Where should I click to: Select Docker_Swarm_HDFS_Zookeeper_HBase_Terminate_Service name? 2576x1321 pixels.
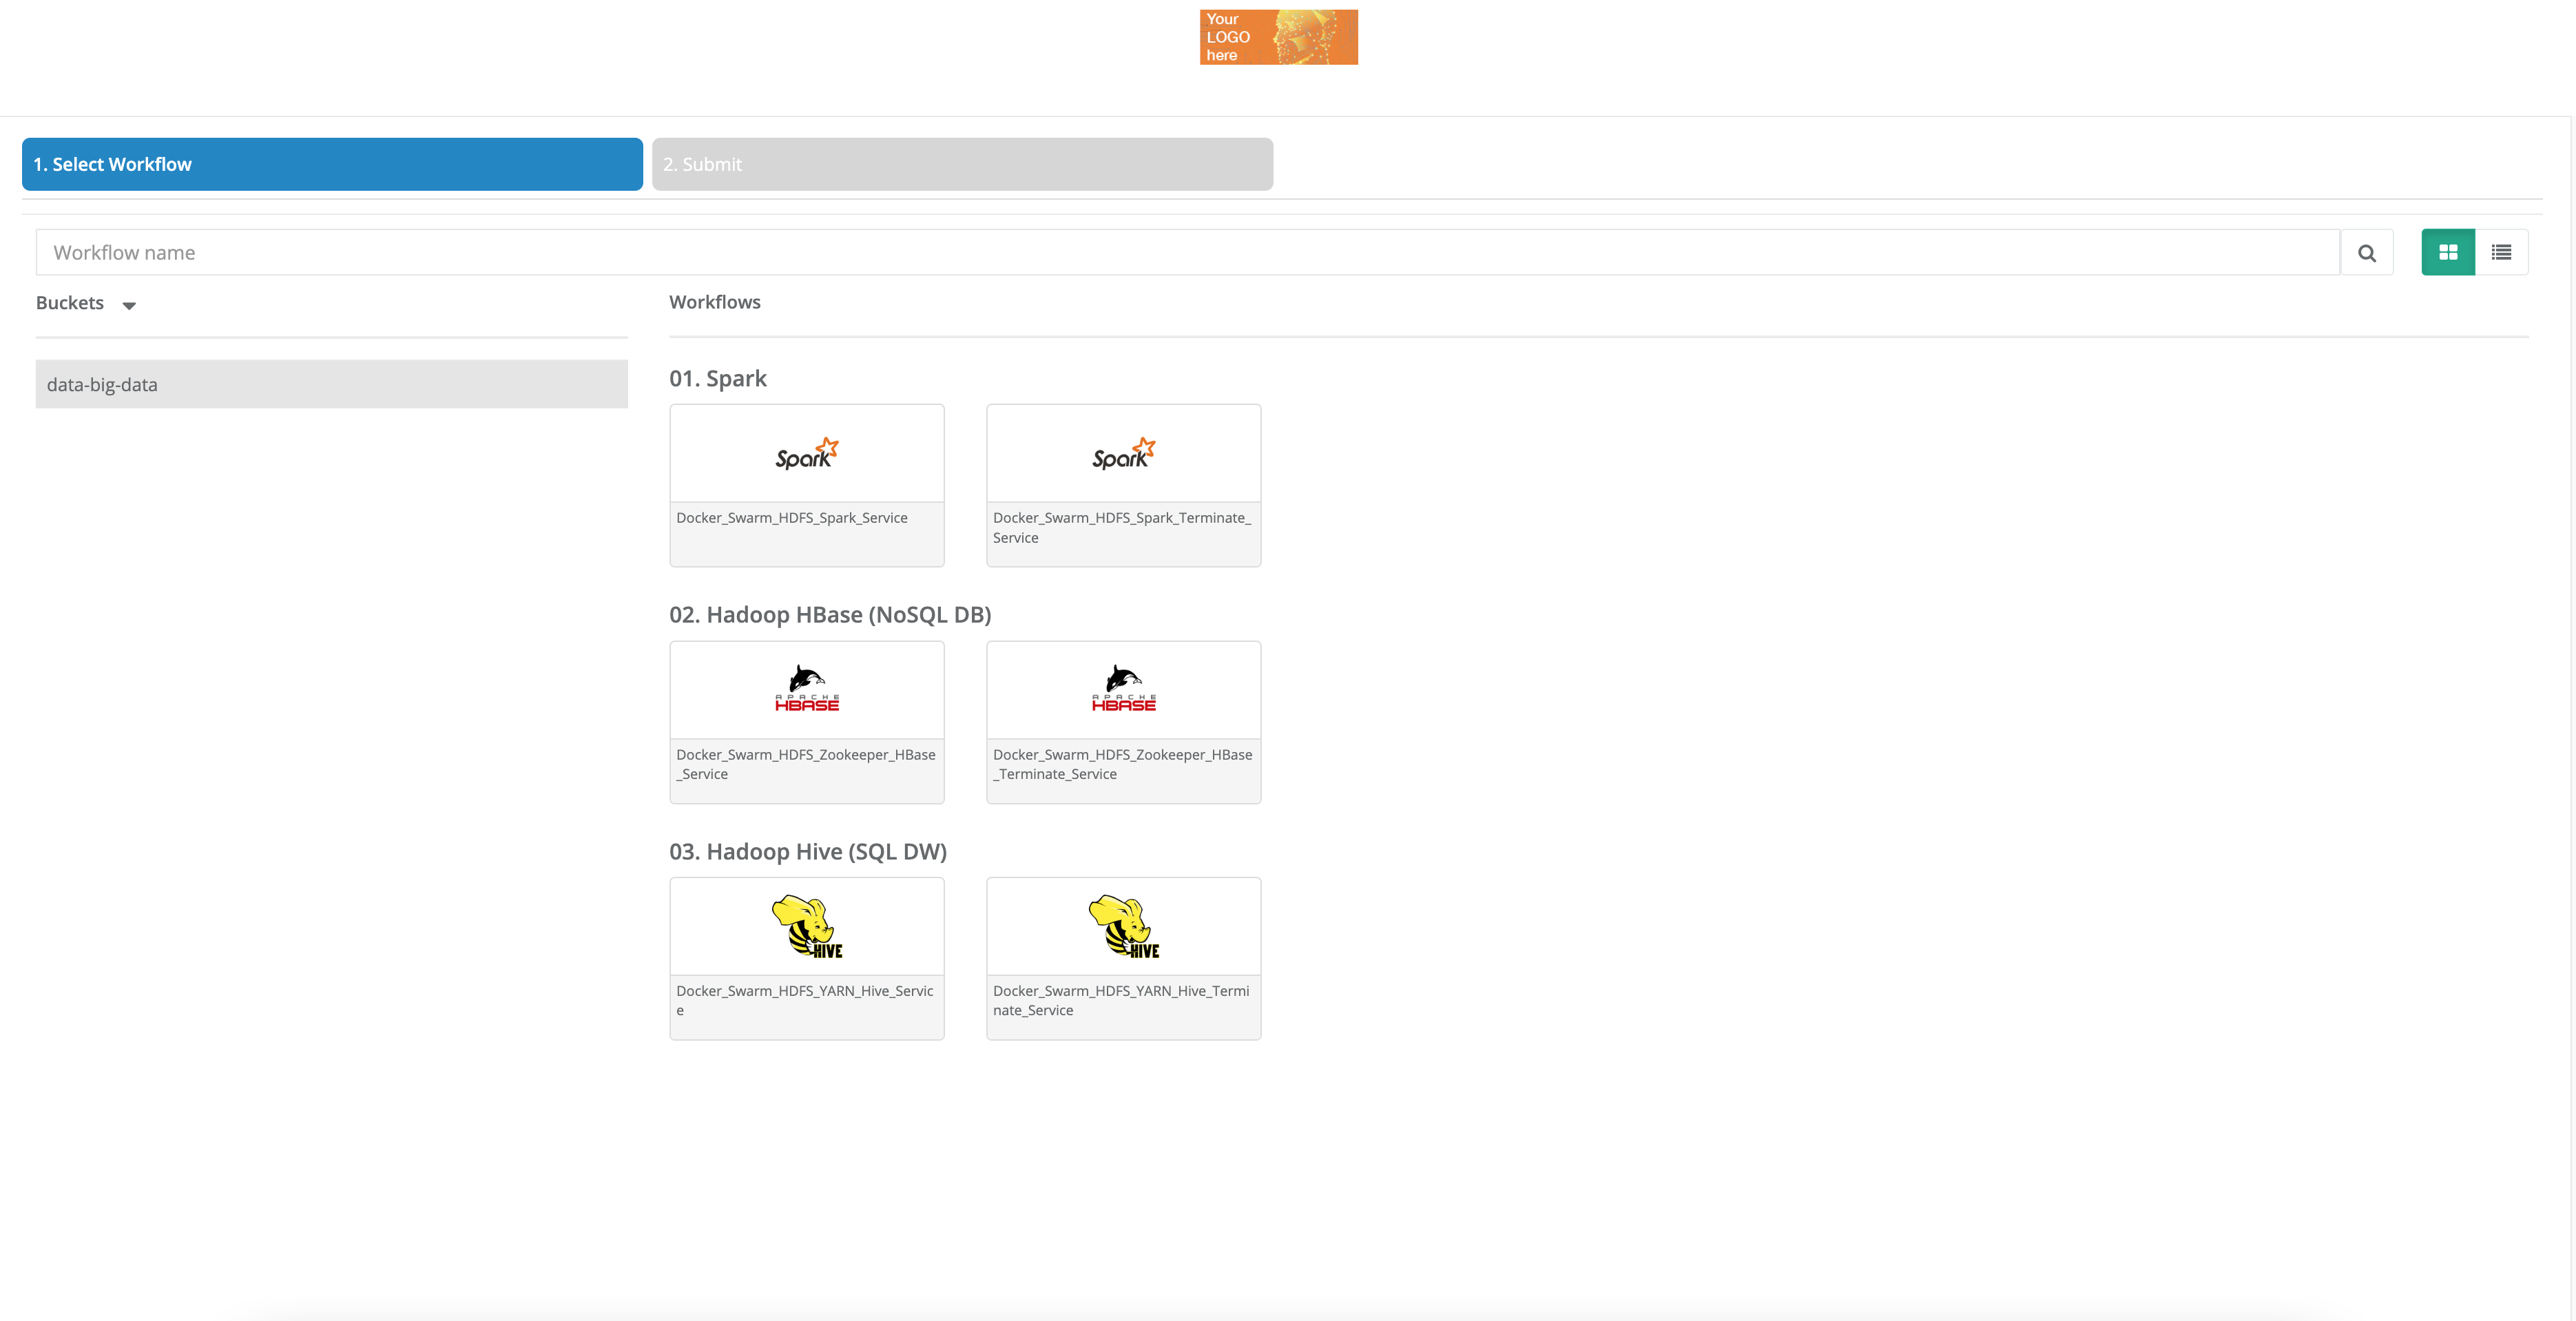coord(1122,764)
